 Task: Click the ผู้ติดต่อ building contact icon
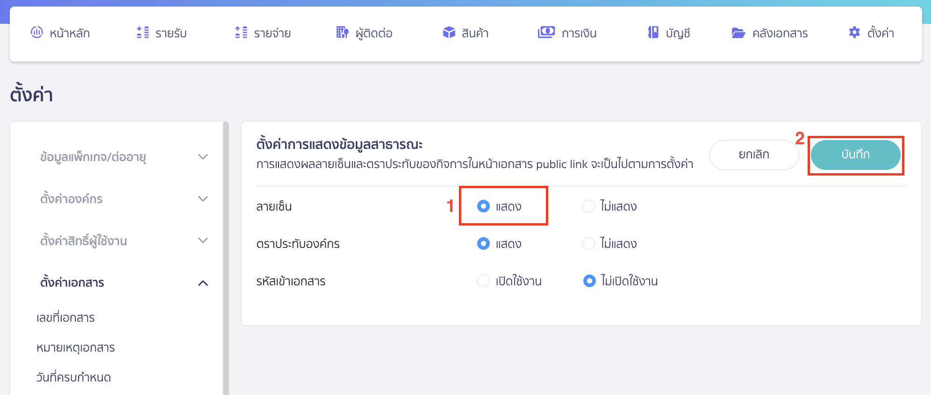343,32
